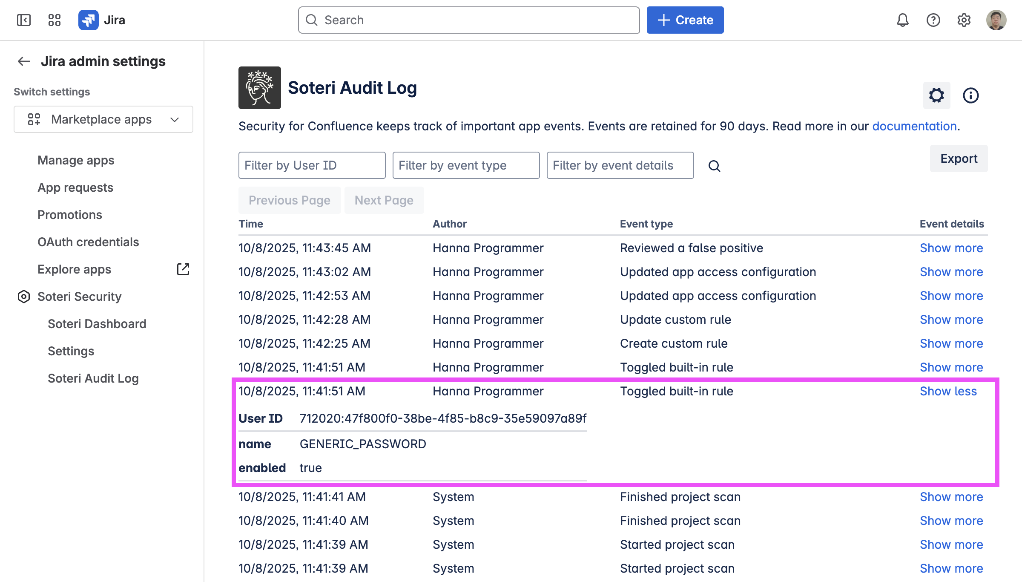Viewport: 1022px width, 582px height.
Task: Click the Export button
Action: pos(959,158)
